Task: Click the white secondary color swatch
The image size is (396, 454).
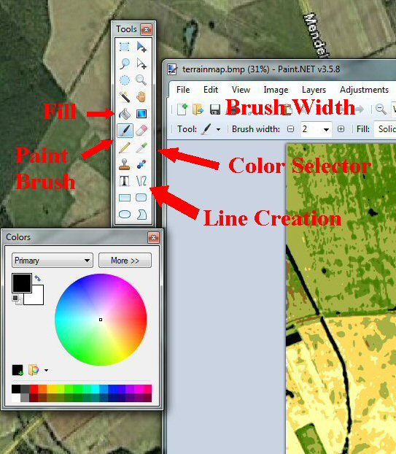Action: 36,298
